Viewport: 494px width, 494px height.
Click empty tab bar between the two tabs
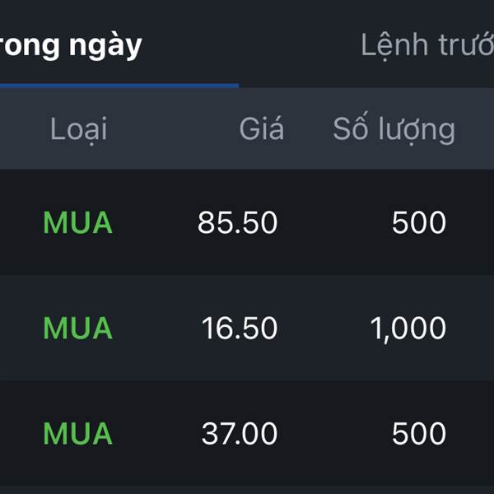coord(252,45)
